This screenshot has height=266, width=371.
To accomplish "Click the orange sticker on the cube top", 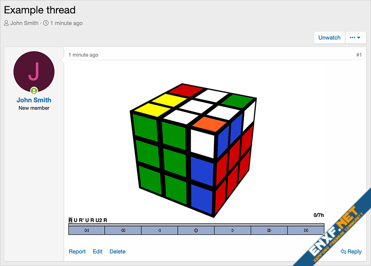I will click(209, 124).
